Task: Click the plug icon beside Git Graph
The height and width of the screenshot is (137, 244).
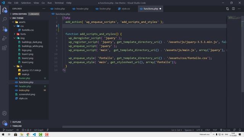Action: click(x=47, y=130)
